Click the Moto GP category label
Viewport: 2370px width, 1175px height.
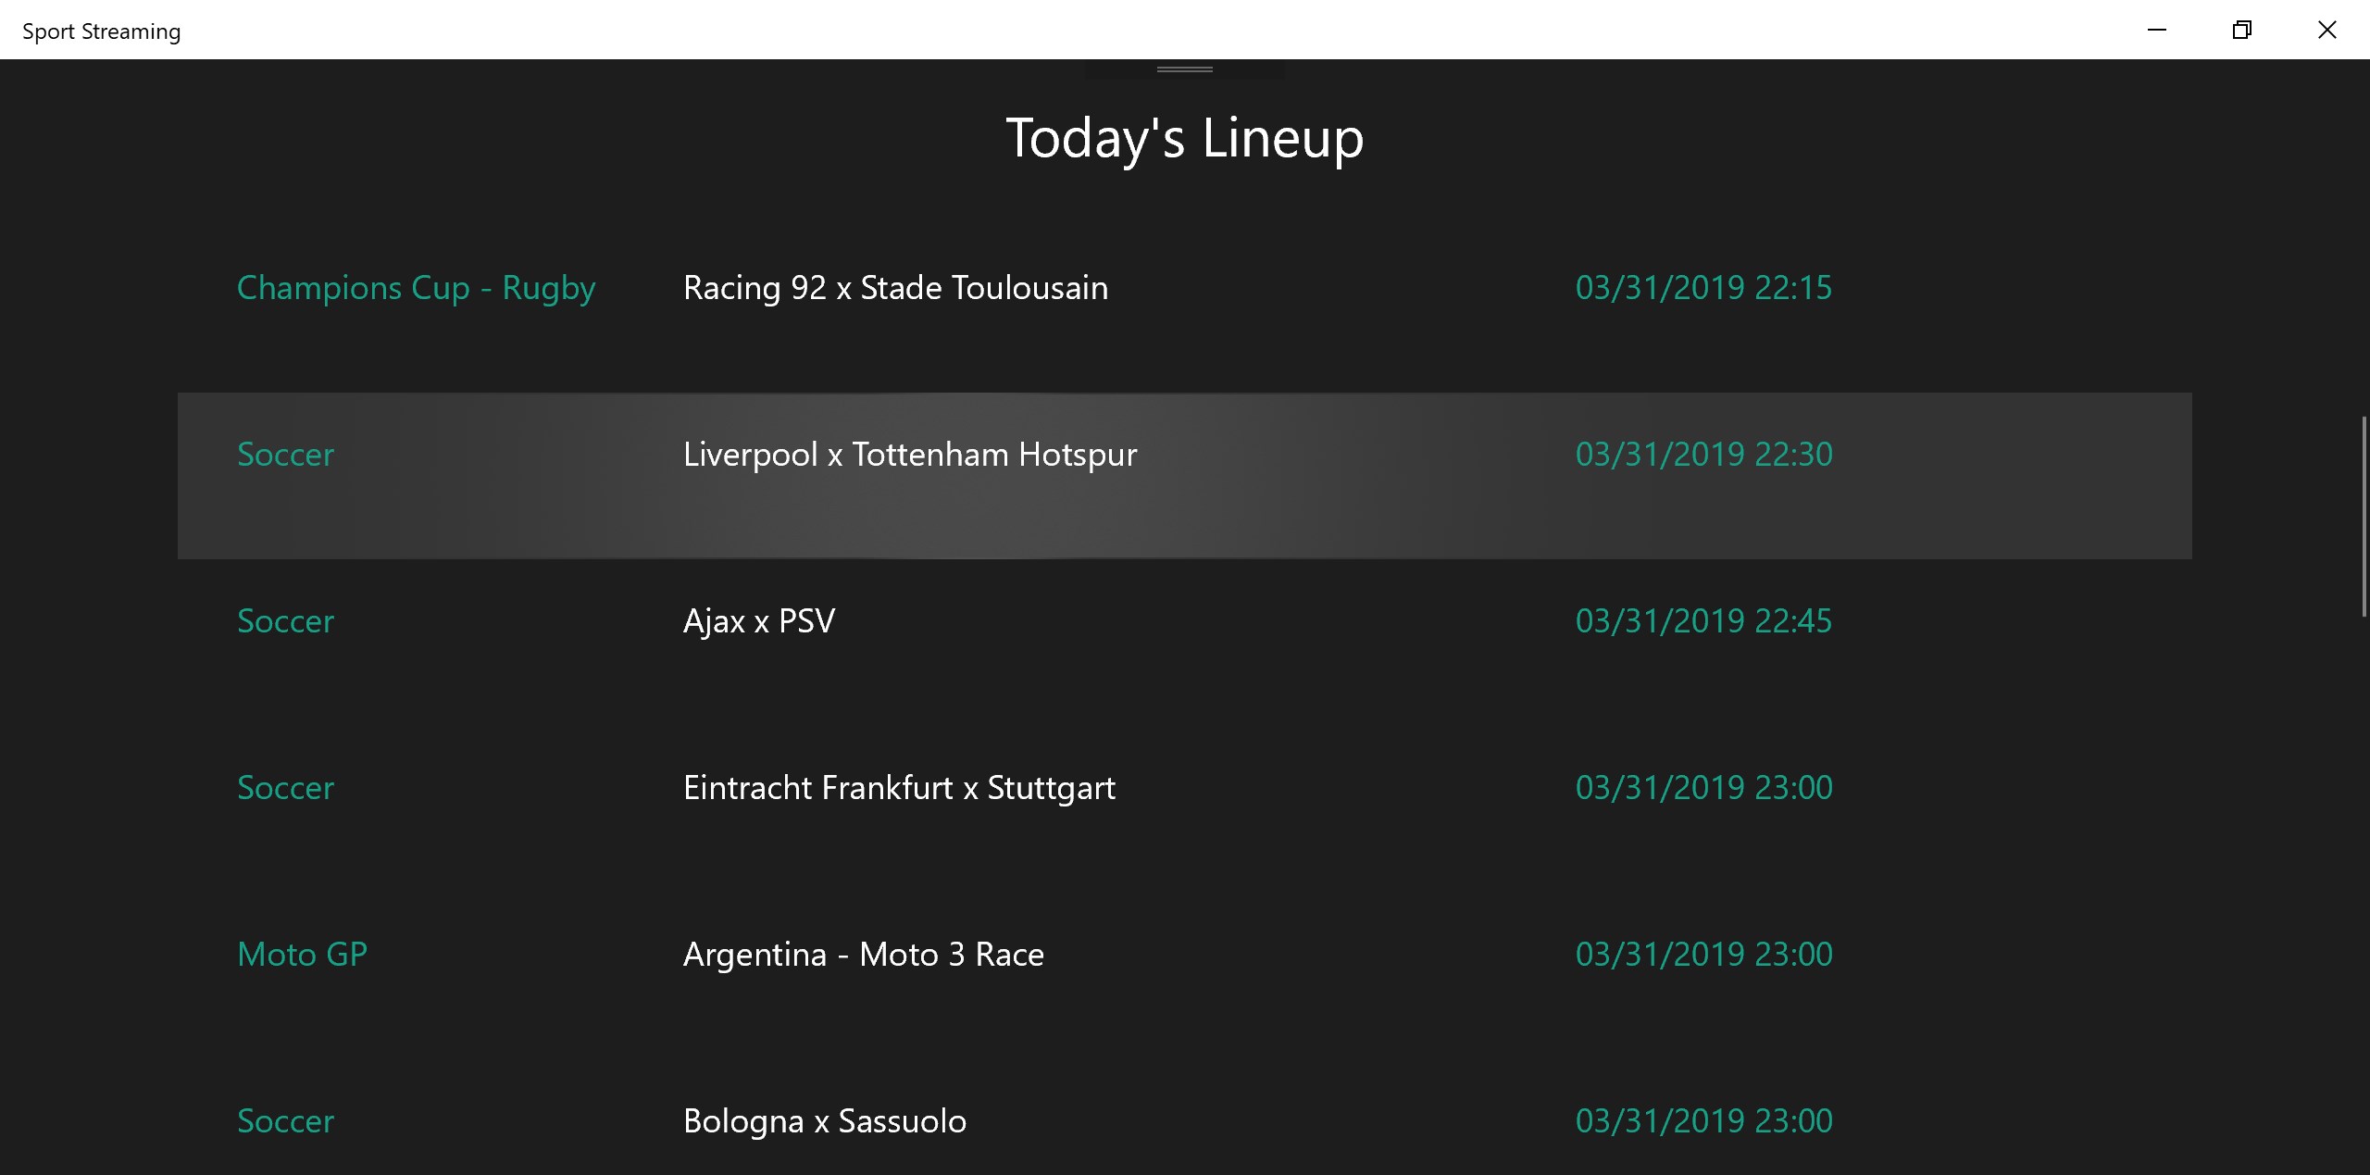[x=302, y=955]
